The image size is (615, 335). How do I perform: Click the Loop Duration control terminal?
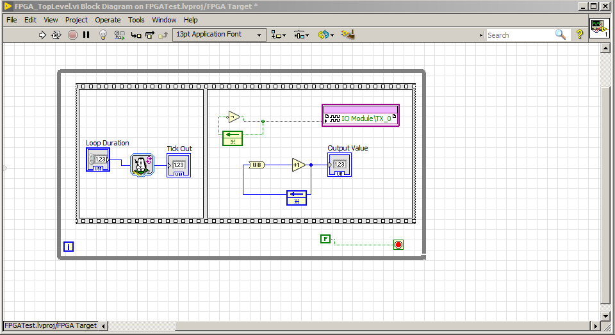(98, 160)
